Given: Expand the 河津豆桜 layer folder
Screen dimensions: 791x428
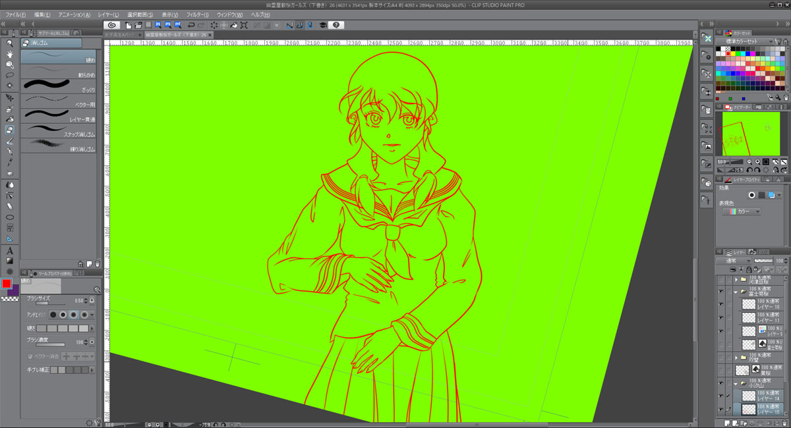Looking at the screenshot, I should click(736, 279).
